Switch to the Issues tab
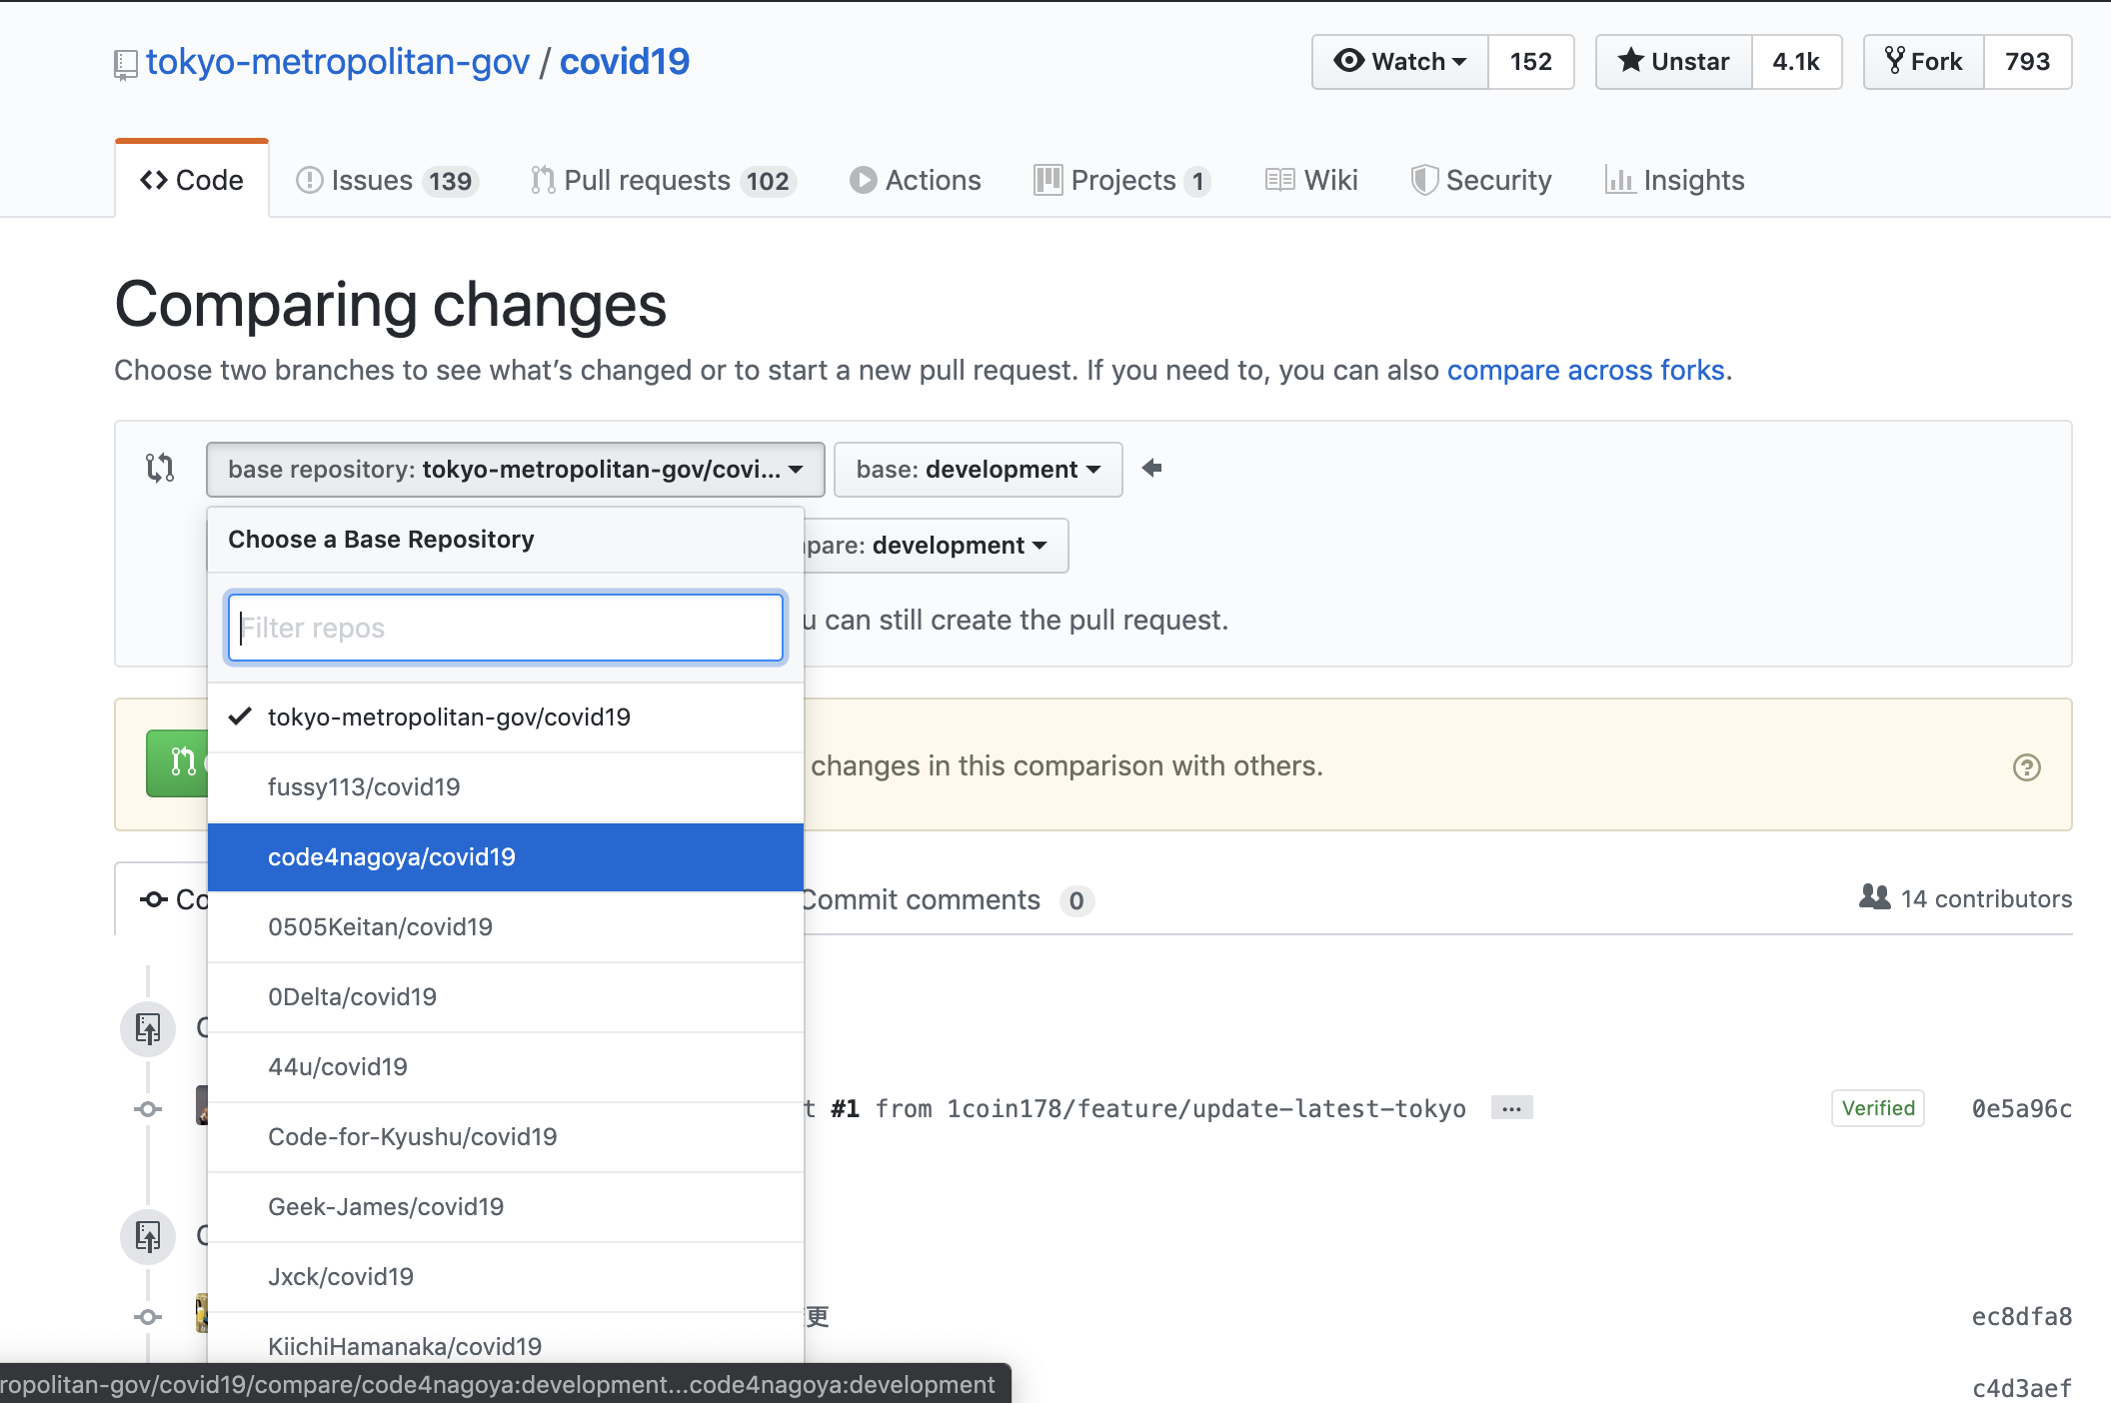Image resolution: width=2111 pixels, height=1403 pixels. (388, 181)
